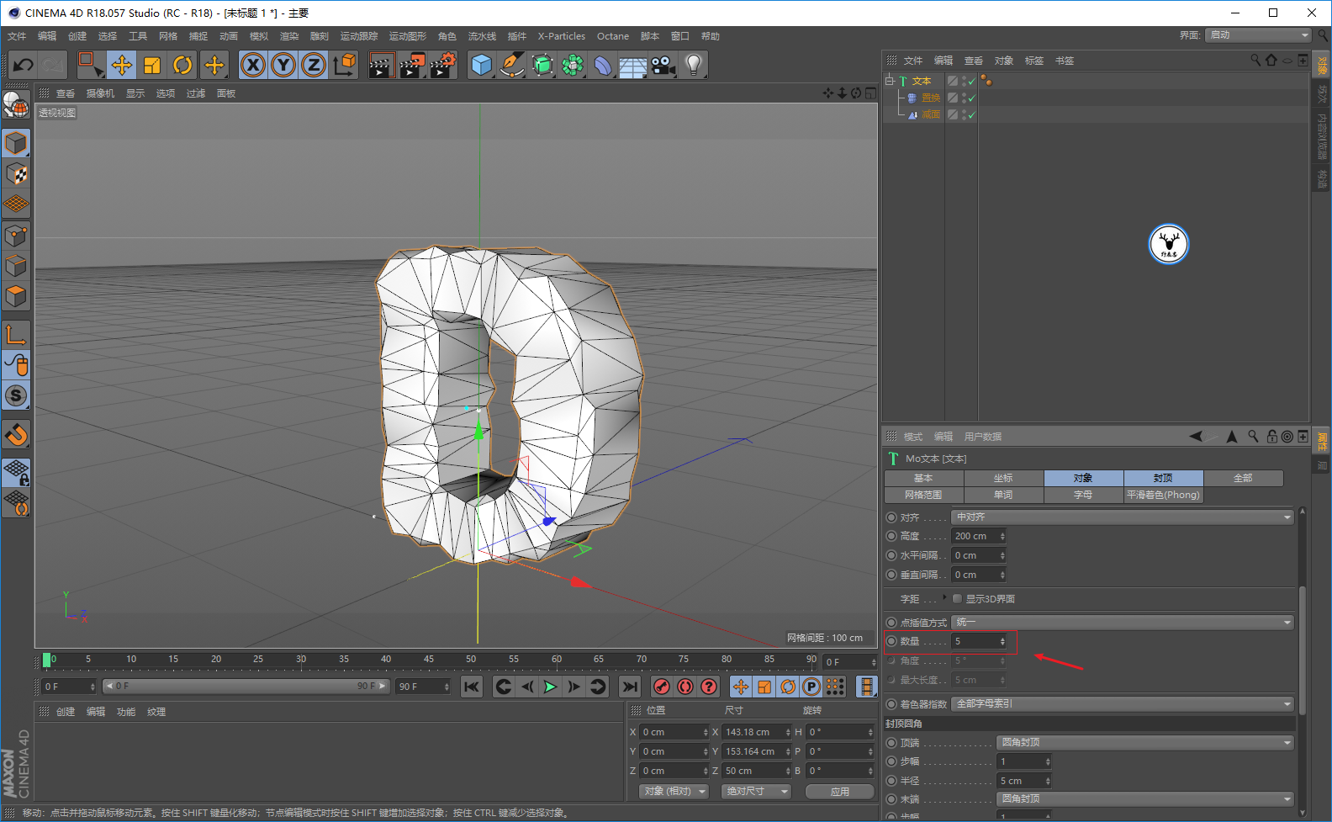This screenshot has height=822, width=1332.
Task: Open the camera object tool
Action: 663,65
